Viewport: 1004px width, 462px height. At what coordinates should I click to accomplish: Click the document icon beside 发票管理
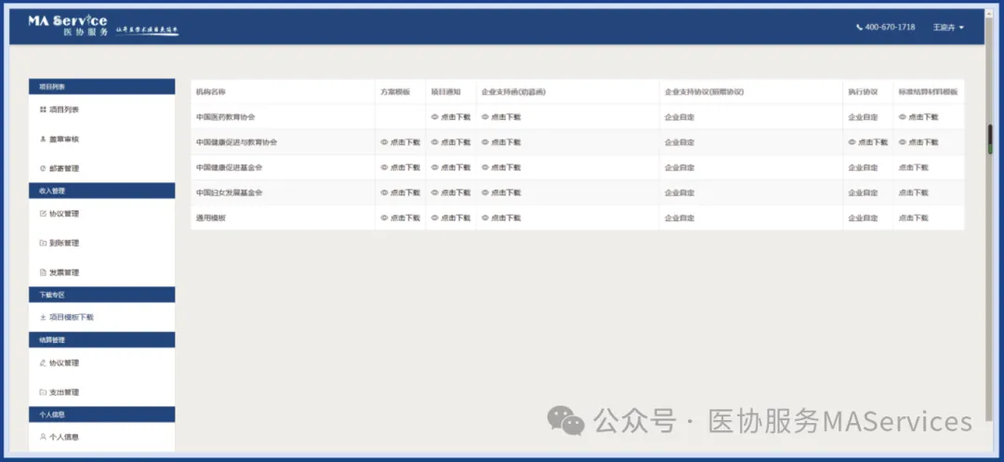coord(43,272)
